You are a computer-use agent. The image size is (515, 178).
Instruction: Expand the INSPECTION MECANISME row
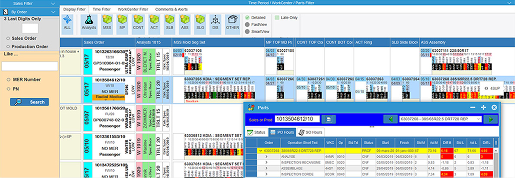point(266,162)
